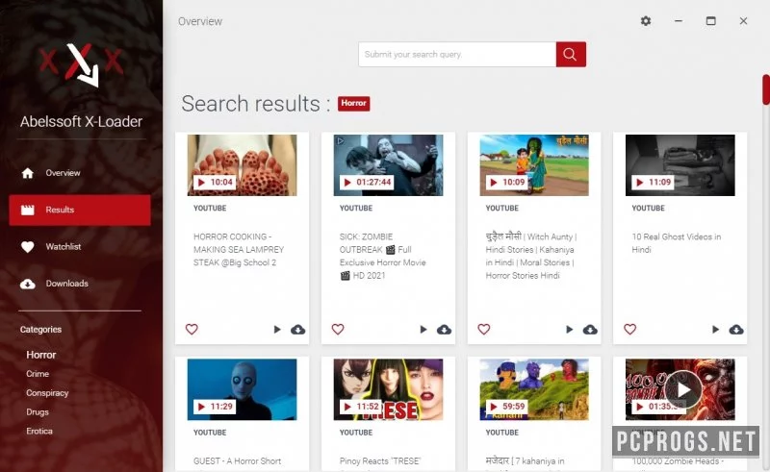Open the 01:27:44 zombie movie thumbnail
Image resolution: width=770 pixels, height=472 pixels.
(x=388, y=165)
